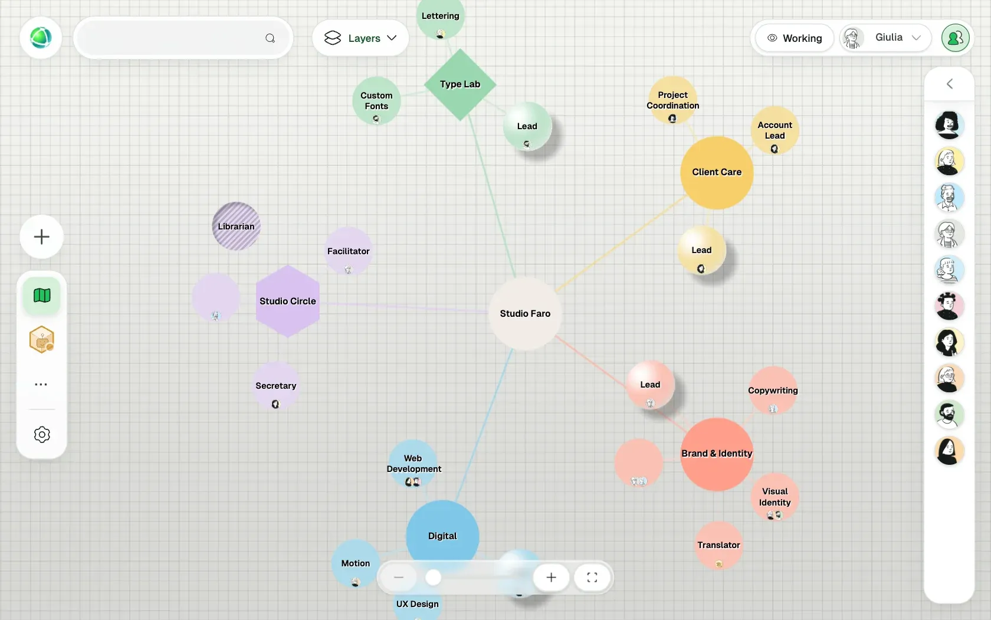Image resolution: width=991 pixels, height=620 pixels.
Task: Select the Type Lab diamond node
Action: point(460,84)
